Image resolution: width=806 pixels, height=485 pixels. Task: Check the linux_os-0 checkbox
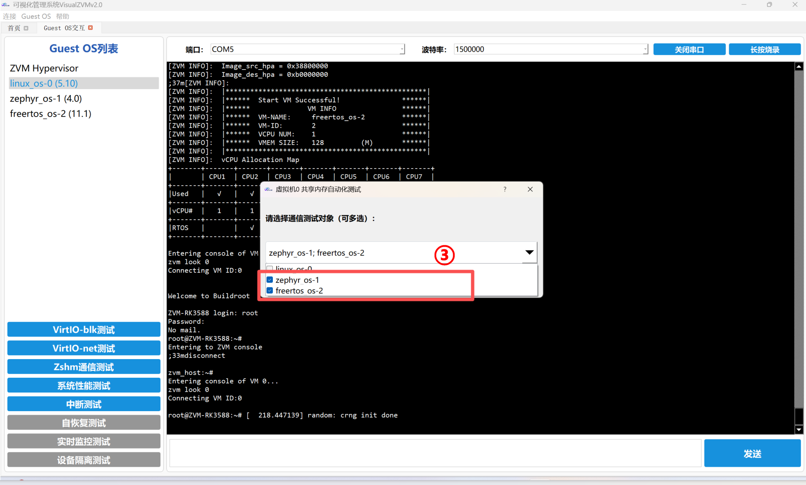point(270,268)
